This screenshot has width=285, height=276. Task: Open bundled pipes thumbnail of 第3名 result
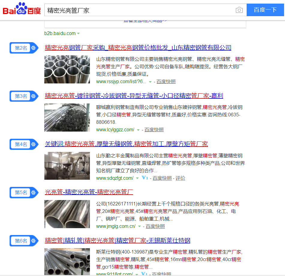(x=67, y=118)
